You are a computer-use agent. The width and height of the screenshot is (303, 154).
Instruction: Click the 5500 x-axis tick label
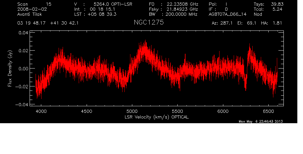177,111
